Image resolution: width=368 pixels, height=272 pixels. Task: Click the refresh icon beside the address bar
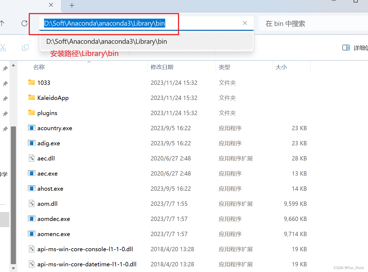point(25,23)
